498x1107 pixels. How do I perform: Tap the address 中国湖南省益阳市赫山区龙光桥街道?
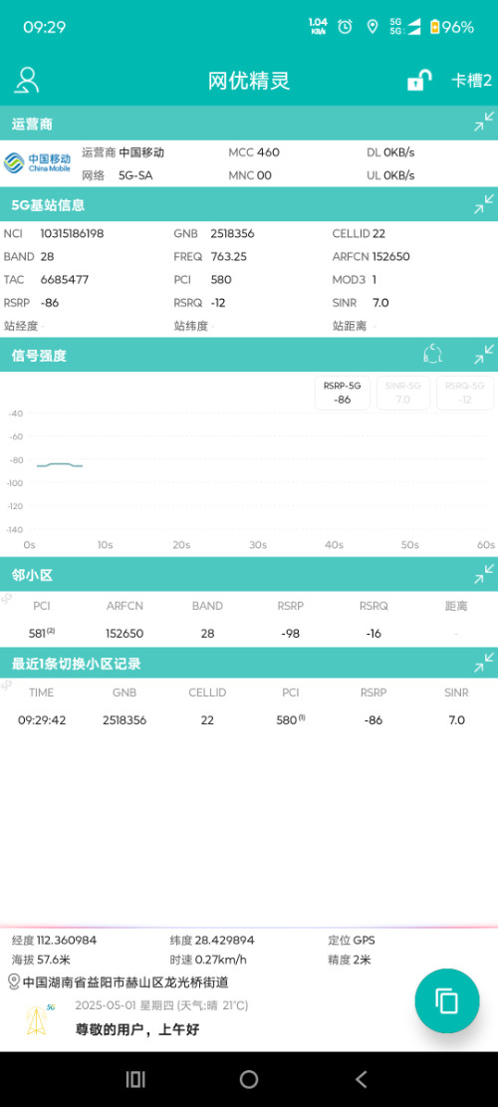pyautogui.click(x=125, y=982)
